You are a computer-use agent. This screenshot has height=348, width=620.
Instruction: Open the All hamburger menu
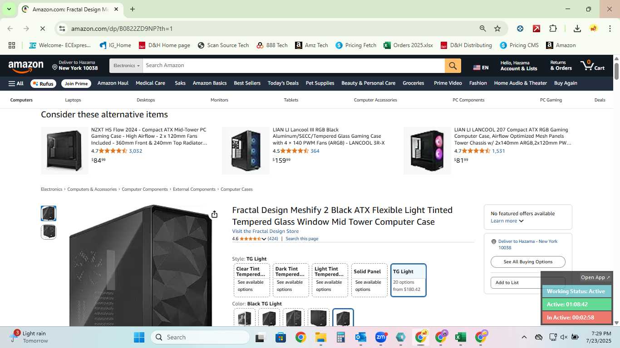coord(16,83)
